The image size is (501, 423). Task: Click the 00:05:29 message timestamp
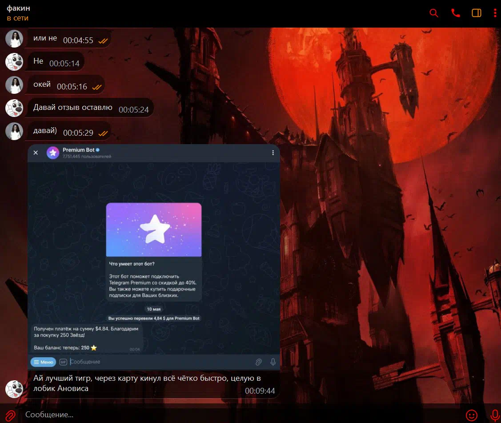(78, 133)
